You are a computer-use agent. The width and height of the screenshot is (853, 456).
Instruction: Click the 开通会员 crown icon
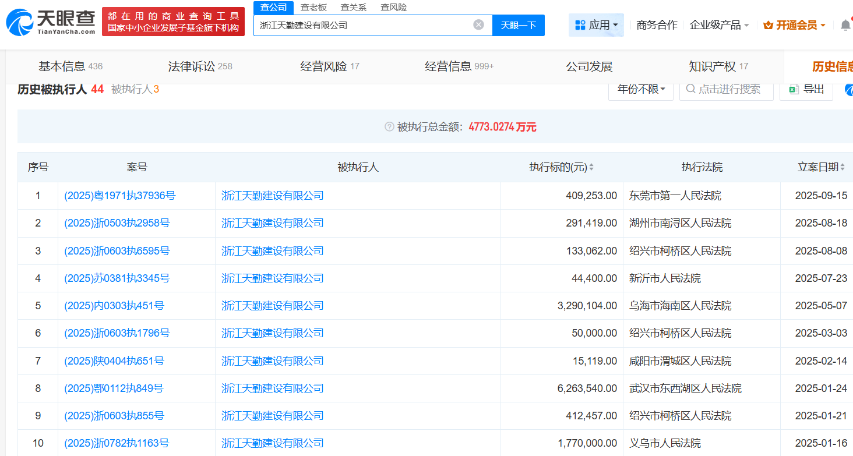coord(768,25)
